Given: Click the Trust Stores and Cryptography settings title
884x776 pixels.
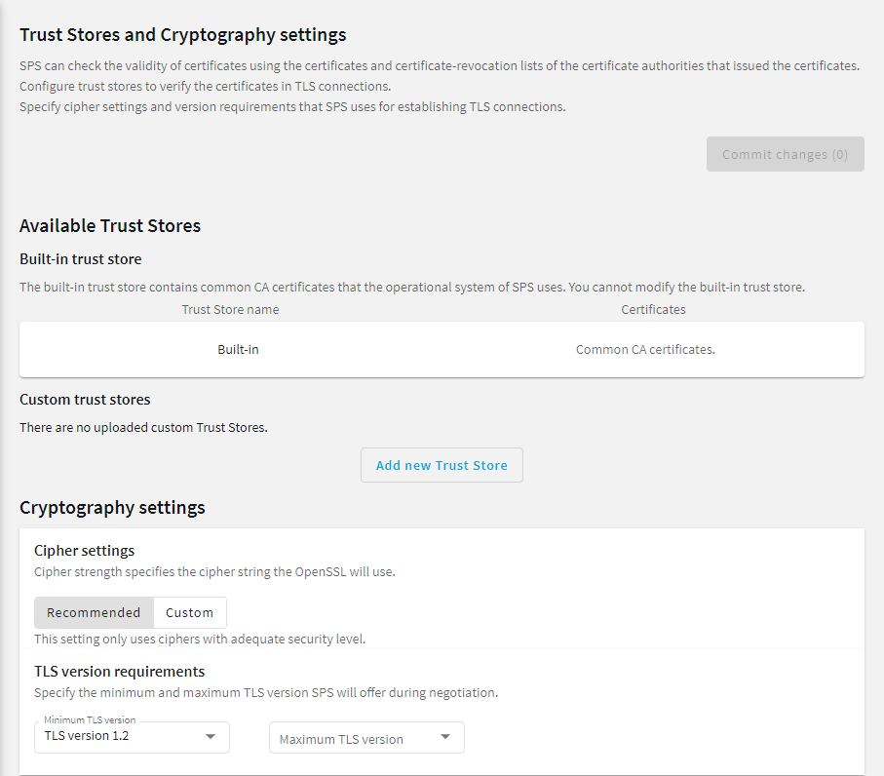Looking at the screenshot, I should [x=182, y=35].
